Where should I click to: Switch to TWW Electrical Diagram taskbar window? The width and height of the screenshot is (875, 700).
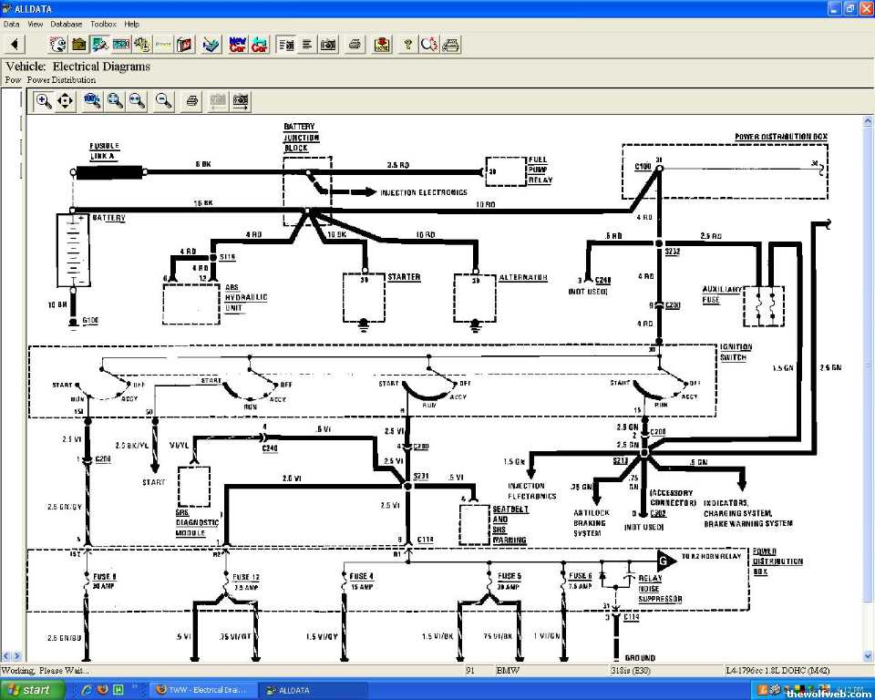coord(201,690)
